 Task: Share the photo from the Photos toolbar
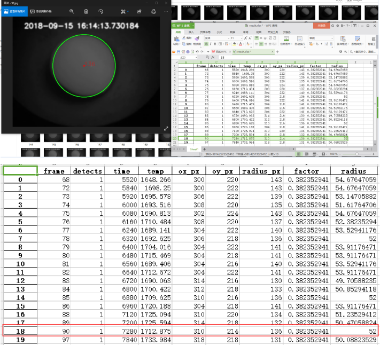pyautogui.click(x=139, y=11)
